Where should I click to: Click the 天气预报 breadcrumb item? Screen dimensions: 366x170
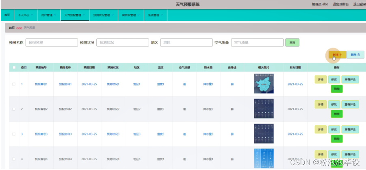coord(29,28)
